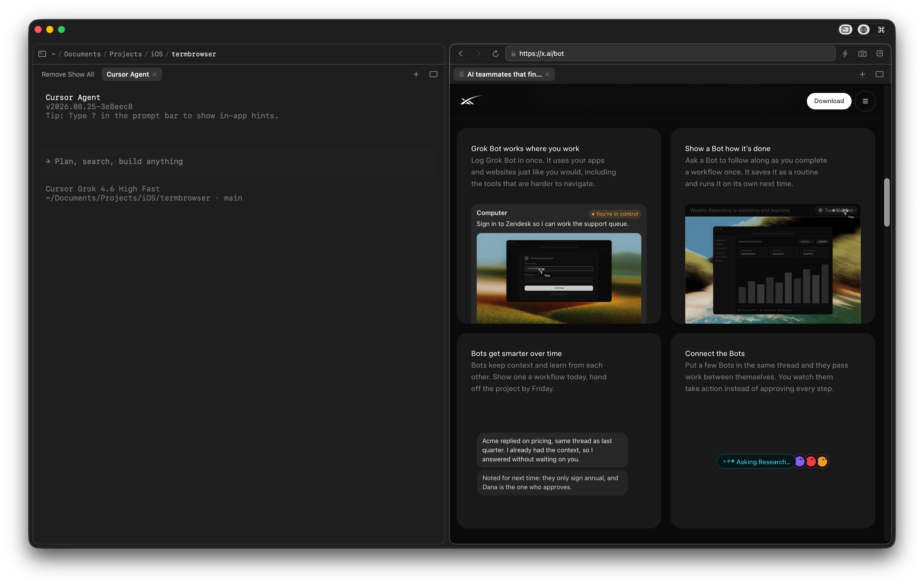924x586 pixels.
Task: Click the version text v2026.08.25-3e8eec8
Action: 89,107
